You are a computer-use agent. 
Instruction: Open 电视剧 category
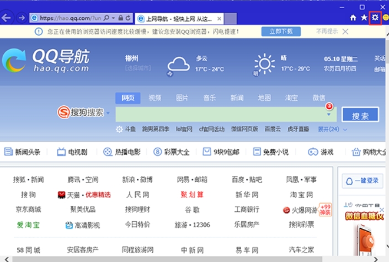tap(72, 152)
